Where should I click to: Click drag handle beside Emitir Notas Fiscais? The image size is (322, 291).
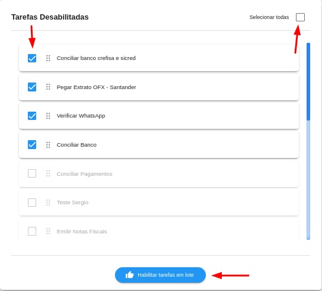(x=48, y=231)
